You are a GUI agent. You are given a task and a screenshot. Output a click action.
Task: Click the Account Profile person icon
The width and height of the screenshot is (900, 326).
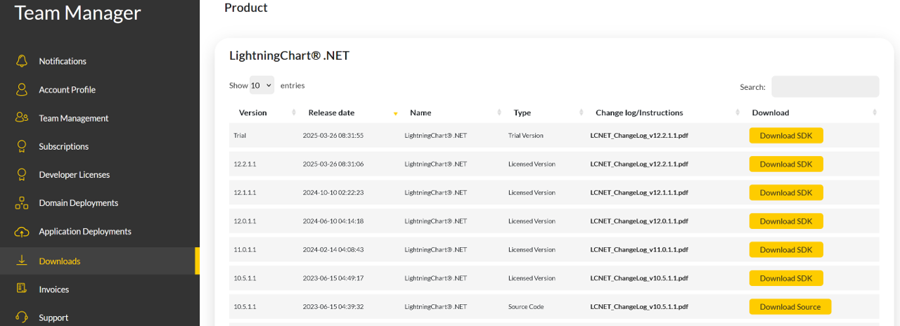point(22,89)
